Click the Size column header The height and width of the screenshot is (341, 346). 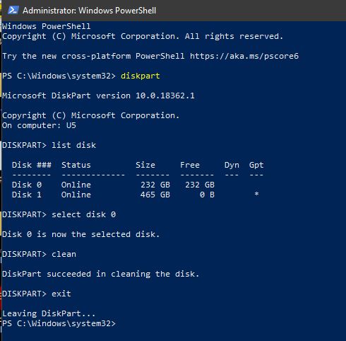[145, 165]
